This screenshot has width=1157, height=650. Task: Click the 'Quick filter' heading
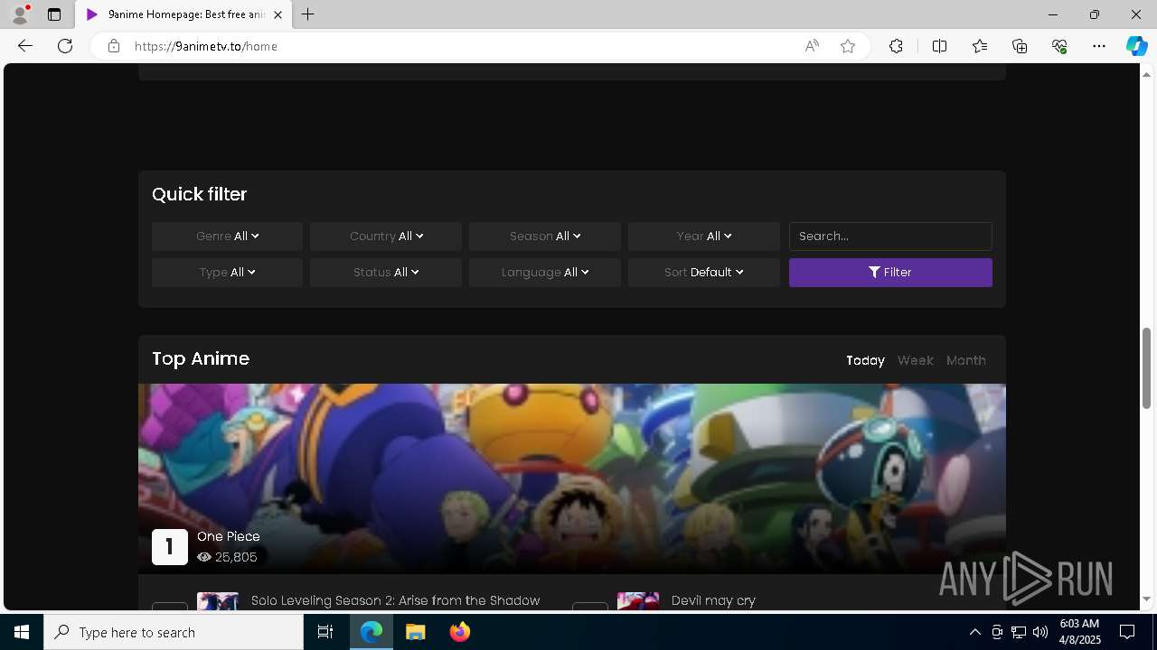click(199, 194)
